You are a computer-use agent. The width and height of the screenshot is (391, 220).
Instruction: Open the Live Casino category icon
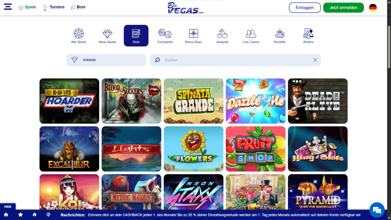(251, 33)
